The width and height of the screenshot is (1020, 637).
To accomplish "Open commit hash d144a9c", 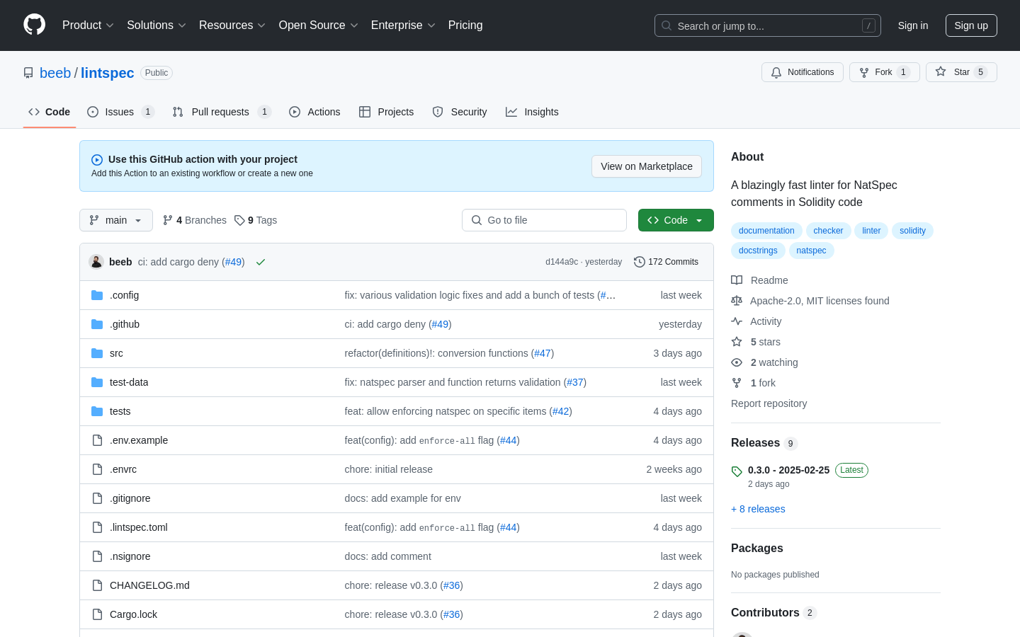I will [x=562, y=262].
